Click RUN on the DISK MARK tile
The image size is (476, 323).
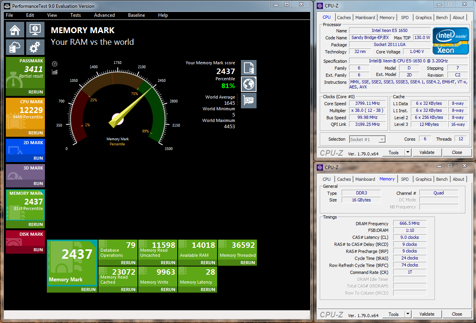pos(38,250)
